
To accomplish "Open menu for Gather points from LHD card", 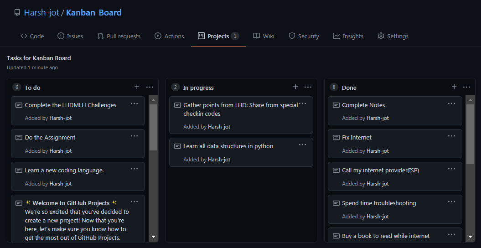I will tap(302, 103).
